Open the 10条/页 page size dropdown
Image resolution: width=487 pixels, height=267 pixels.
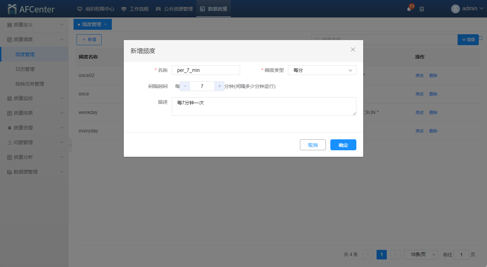(x=421, y=254)
